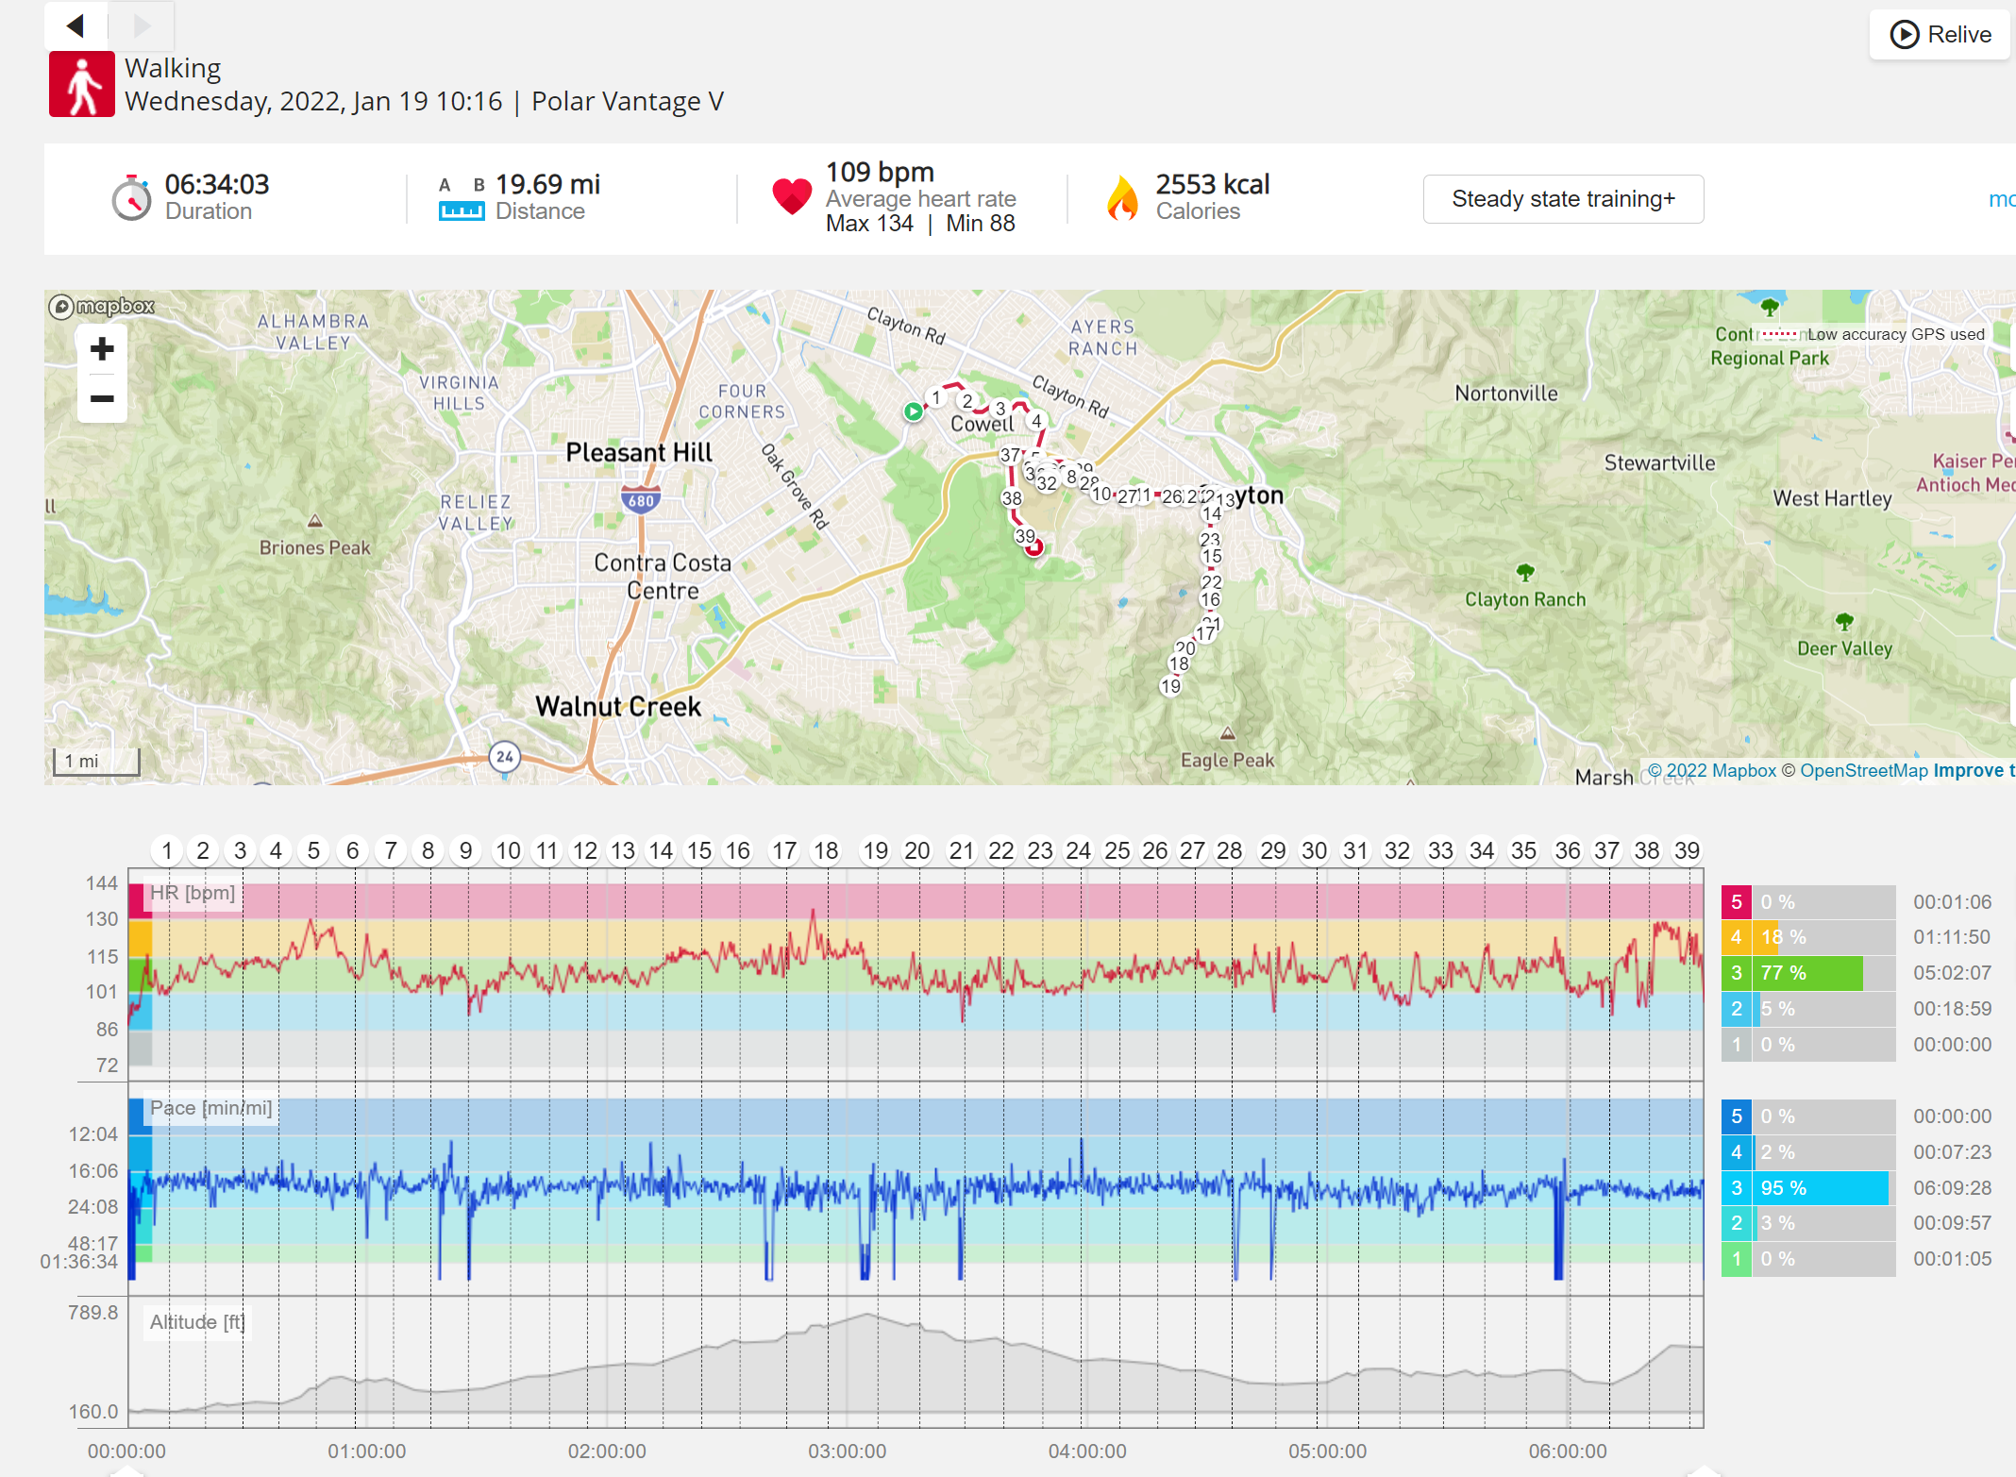Screen dimensions: 2016x1477
Task: Select lap 39 marker above the chart
Action: (x=1687, y=850)
